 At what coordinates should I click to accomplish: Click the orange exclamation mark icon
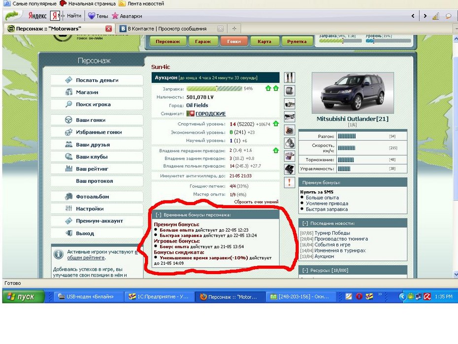tap(290, 182)
